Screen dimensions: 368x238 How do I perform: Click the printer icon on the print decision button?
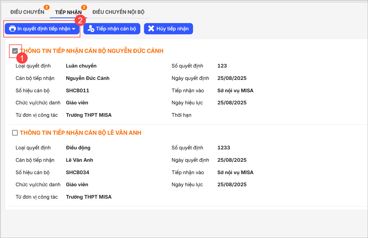12,29
